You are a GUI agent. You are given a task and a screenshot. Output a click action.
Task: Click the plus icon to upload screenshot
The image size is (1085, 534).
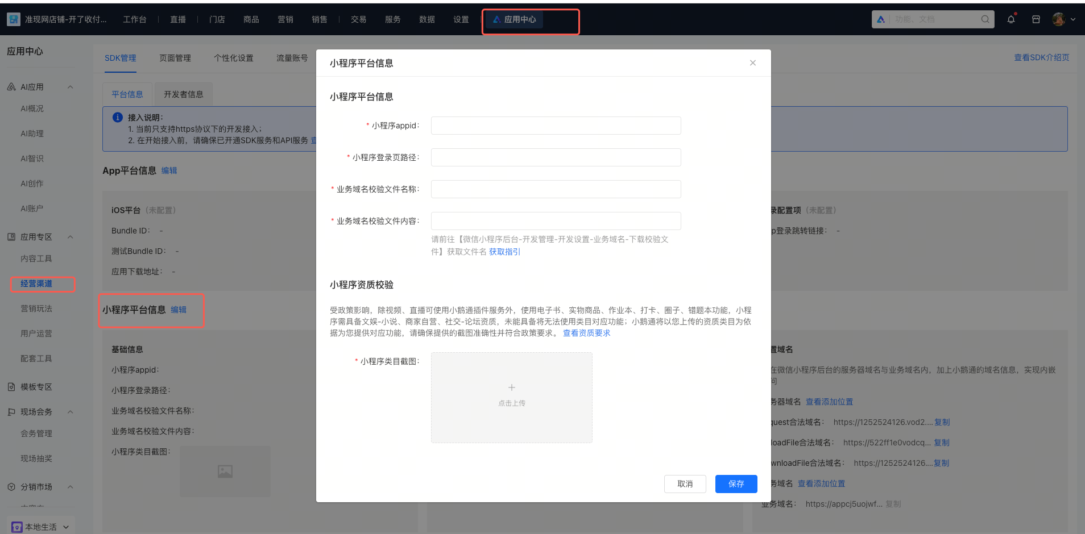(x=512, y=388)
